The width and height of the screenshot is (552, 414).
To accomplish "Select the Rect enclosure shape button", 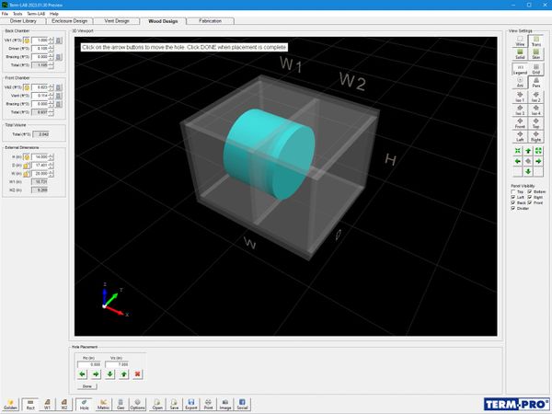I will [x=30, y=405].
